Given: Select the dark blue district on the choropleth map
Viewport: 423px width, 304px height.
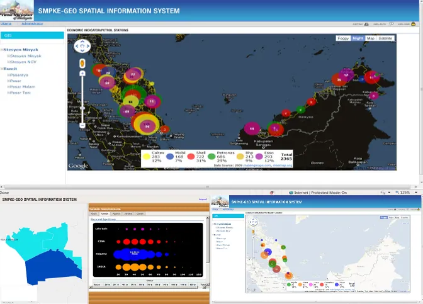Looking at the screenshot, I should (53, 267).
